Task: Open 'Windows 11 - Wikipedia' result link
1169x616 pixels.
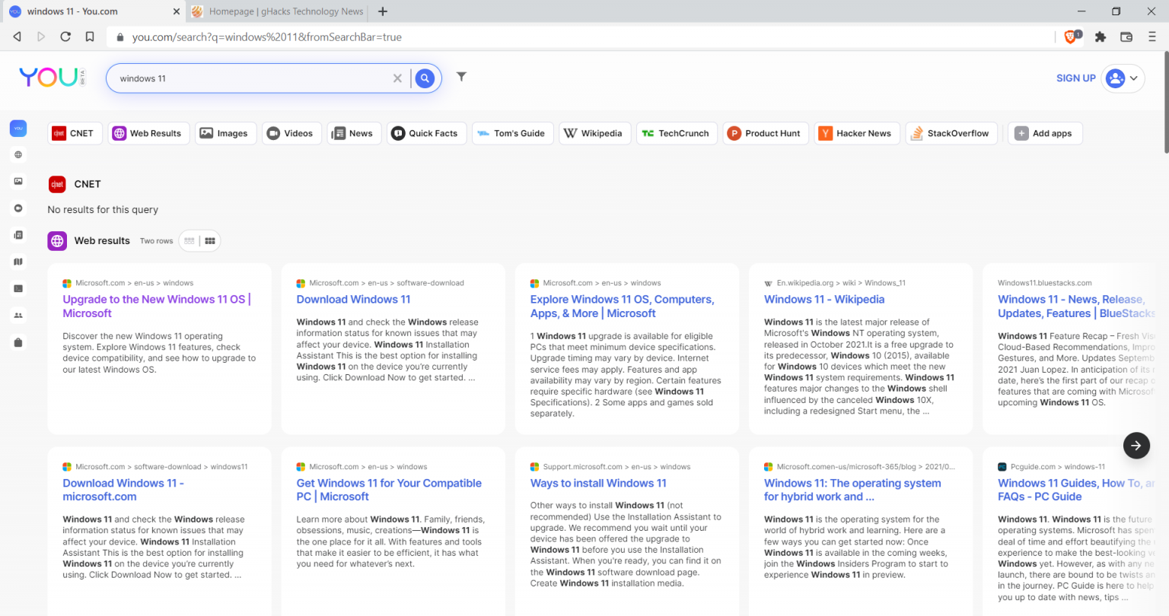Action: pyautogui.click(x=824, y=300)
